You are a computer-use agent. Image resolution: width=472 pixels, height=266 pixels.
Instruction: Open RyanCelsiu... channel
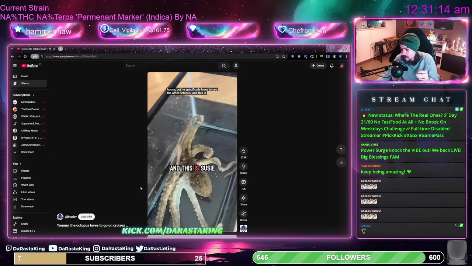[x=31, y=138]
